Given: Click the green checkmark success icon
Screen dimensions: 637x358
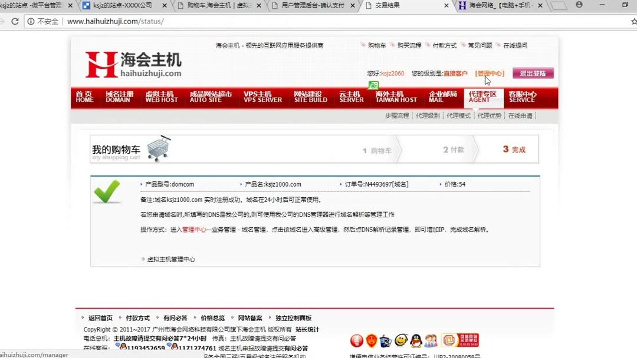Looking at the screenshot, I should (107, 193).
